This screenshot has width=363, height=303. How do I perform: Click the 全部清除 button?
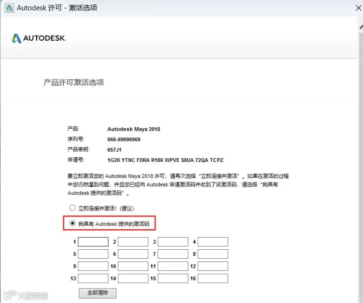tap(97, 293)
